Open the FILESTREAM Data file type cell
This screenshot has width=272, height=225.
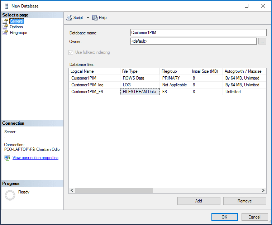(140, 92)
